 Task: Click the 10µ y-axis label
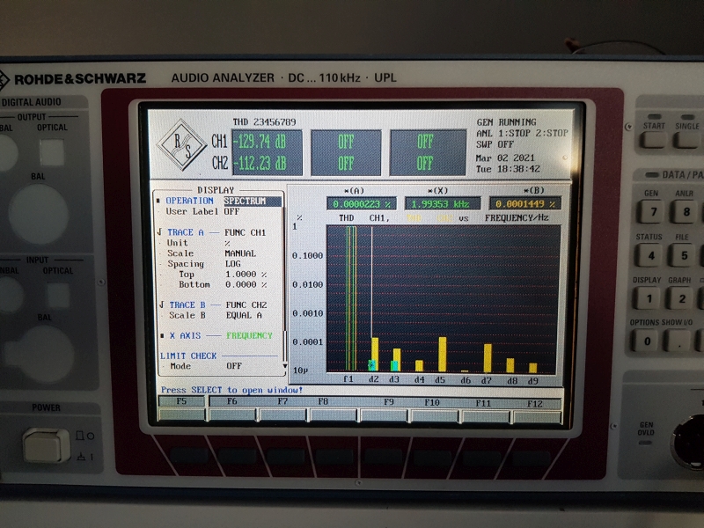coord(300,370)
